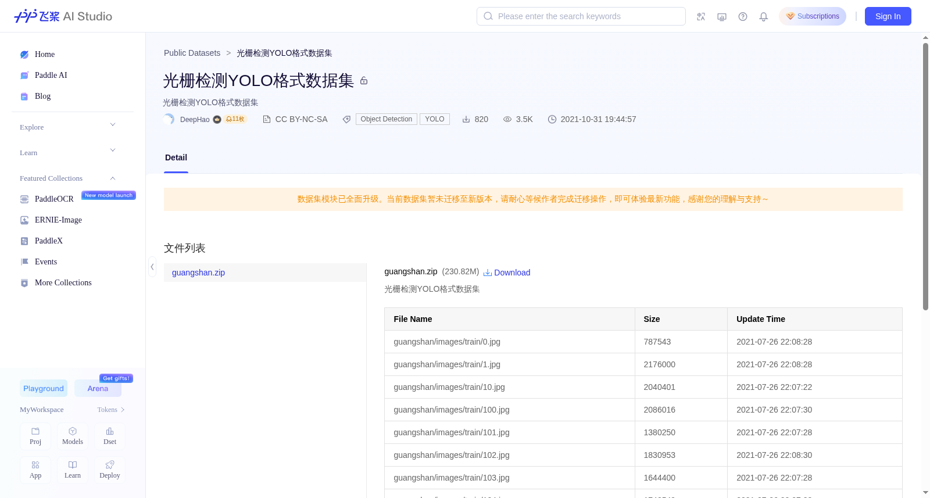Download guangshan.zip
Viewport: 930px width, 498px height.
[507, 273]
